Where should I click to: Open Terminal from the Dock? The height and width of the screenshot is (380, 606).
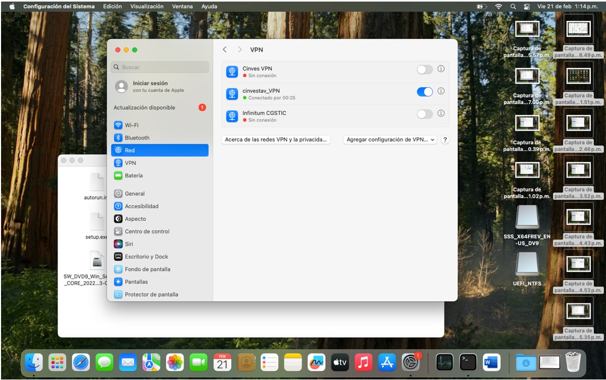[468, 362]
